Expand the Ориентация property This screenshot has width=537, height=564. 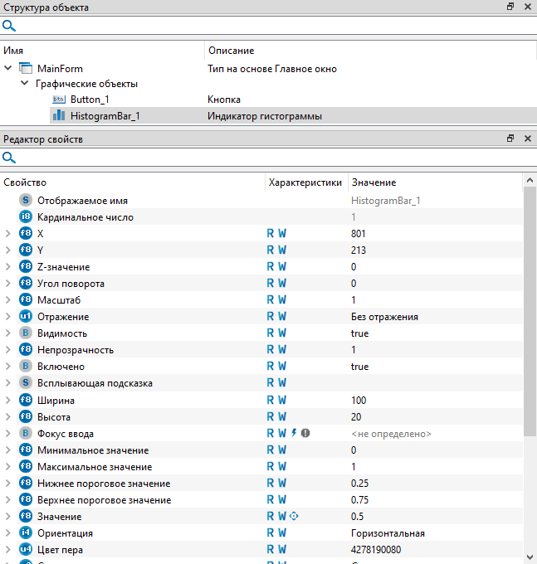(x=8, y=532)
